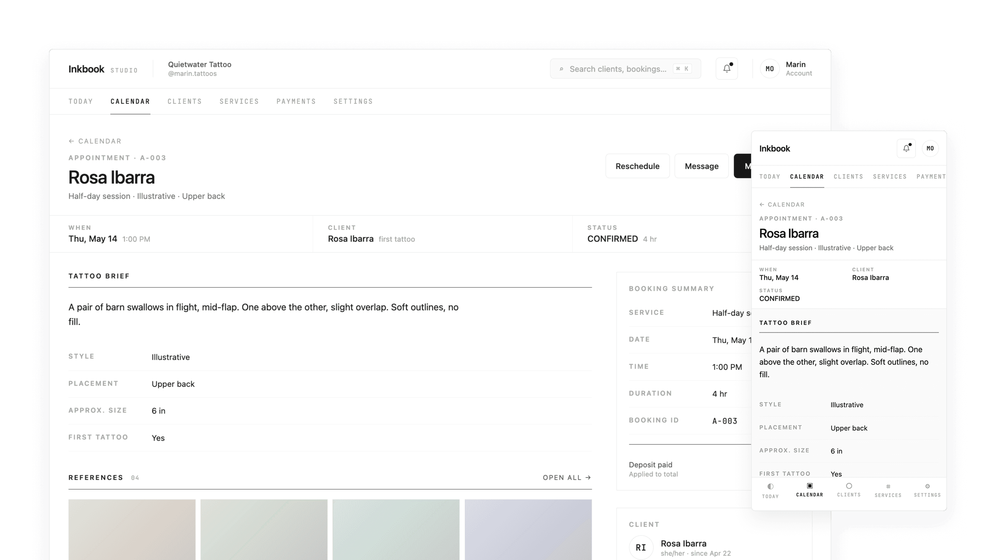Click the magnifier icon in the search box
Screen dimensions: 996x560
561,69
